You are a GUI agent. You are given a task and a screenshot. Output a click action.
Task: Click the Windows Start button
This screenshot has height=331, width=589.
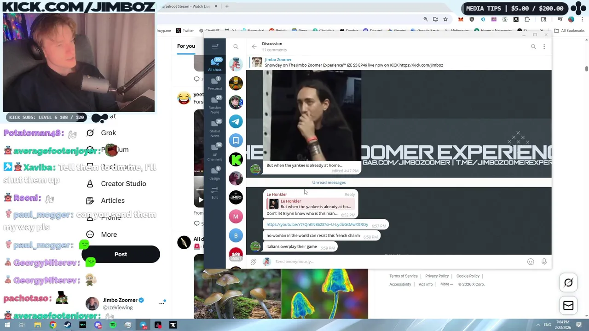pyautogui.click(x=8, y=325)
